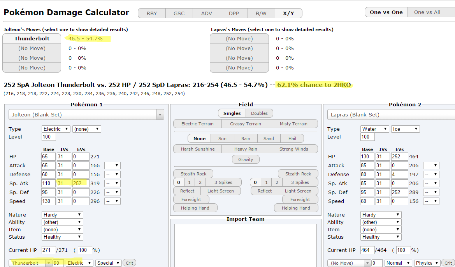Enable Harsh Sunshine weather
This screenshot has width=455, height=267.
[x=198, y=149]
